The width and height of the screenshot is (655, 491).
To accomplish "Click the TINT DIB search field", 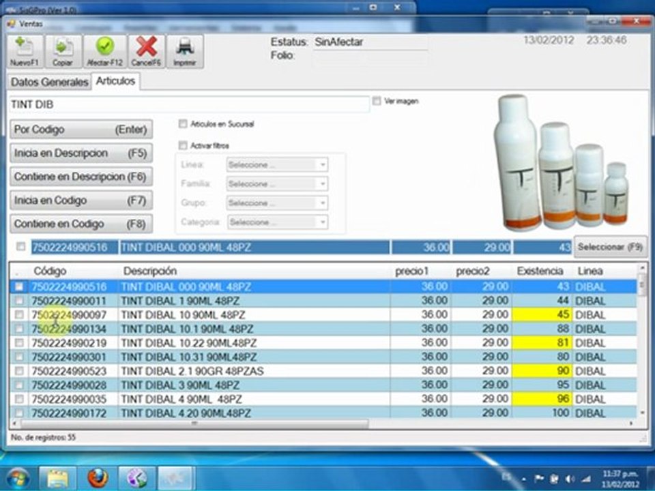I will click(x=189, y=104).
